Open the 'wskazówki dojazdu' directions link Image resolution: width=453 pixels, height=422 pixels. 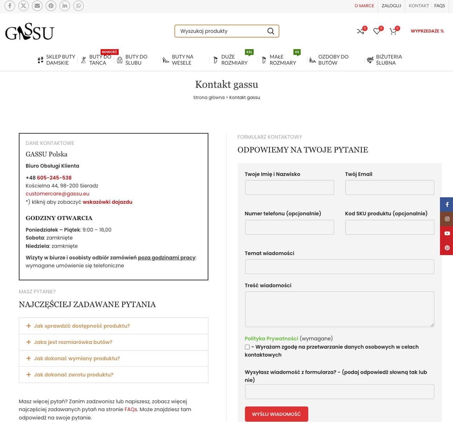(108, 202)
